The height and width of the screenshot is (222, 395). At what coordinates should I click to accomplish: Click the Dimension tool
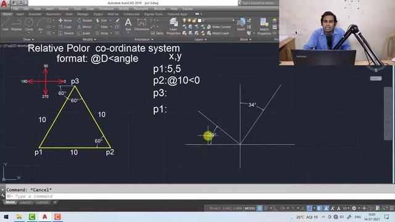pyautogui.click(x=141, y=25)
